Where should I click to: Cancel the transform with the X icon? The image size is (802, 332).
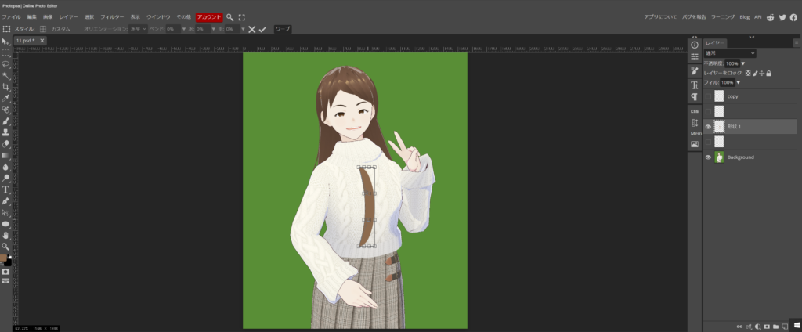251,29
